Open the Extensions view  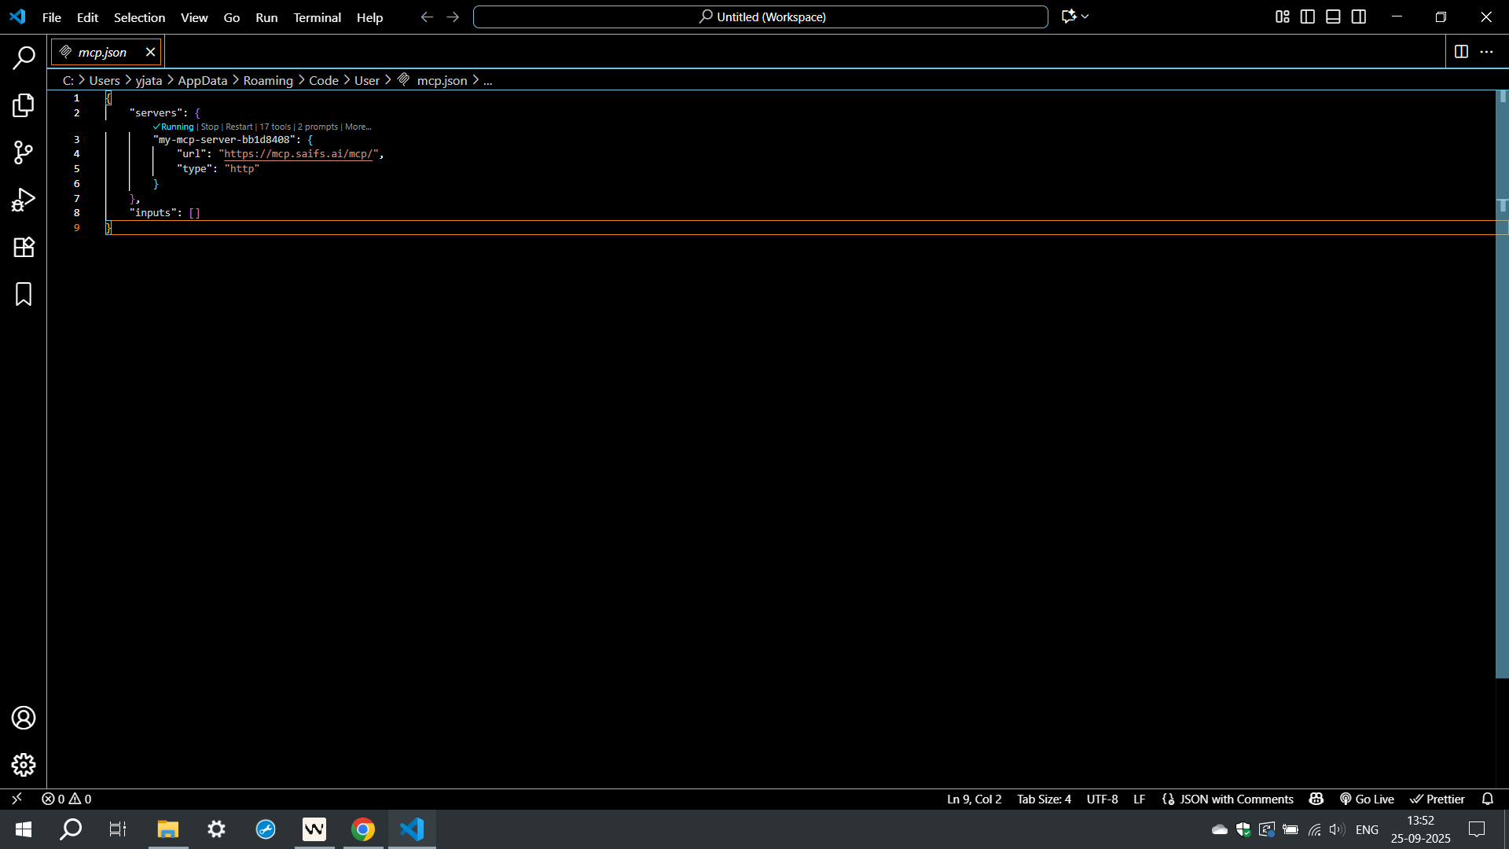click(x=24, y=247)
